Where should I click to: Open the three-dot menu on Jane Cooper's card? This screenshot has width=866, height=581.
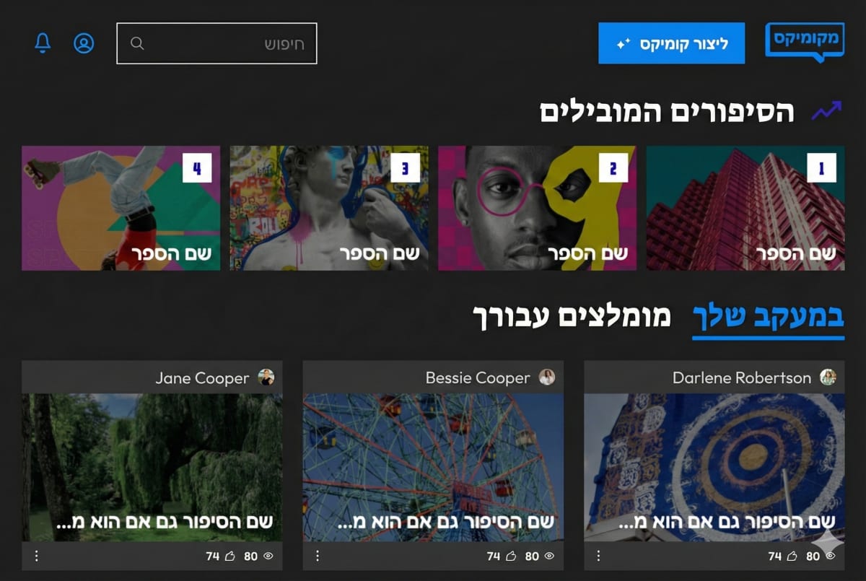(x=35, y=556)
